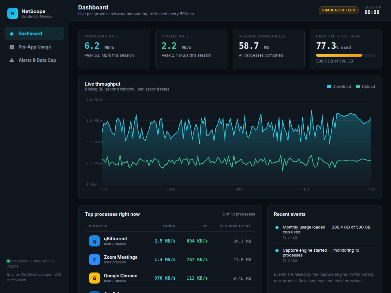This screenshot has height=293, width=391.
Task: Click the SESSION TOTAL column header
Action: click(235, 226)
